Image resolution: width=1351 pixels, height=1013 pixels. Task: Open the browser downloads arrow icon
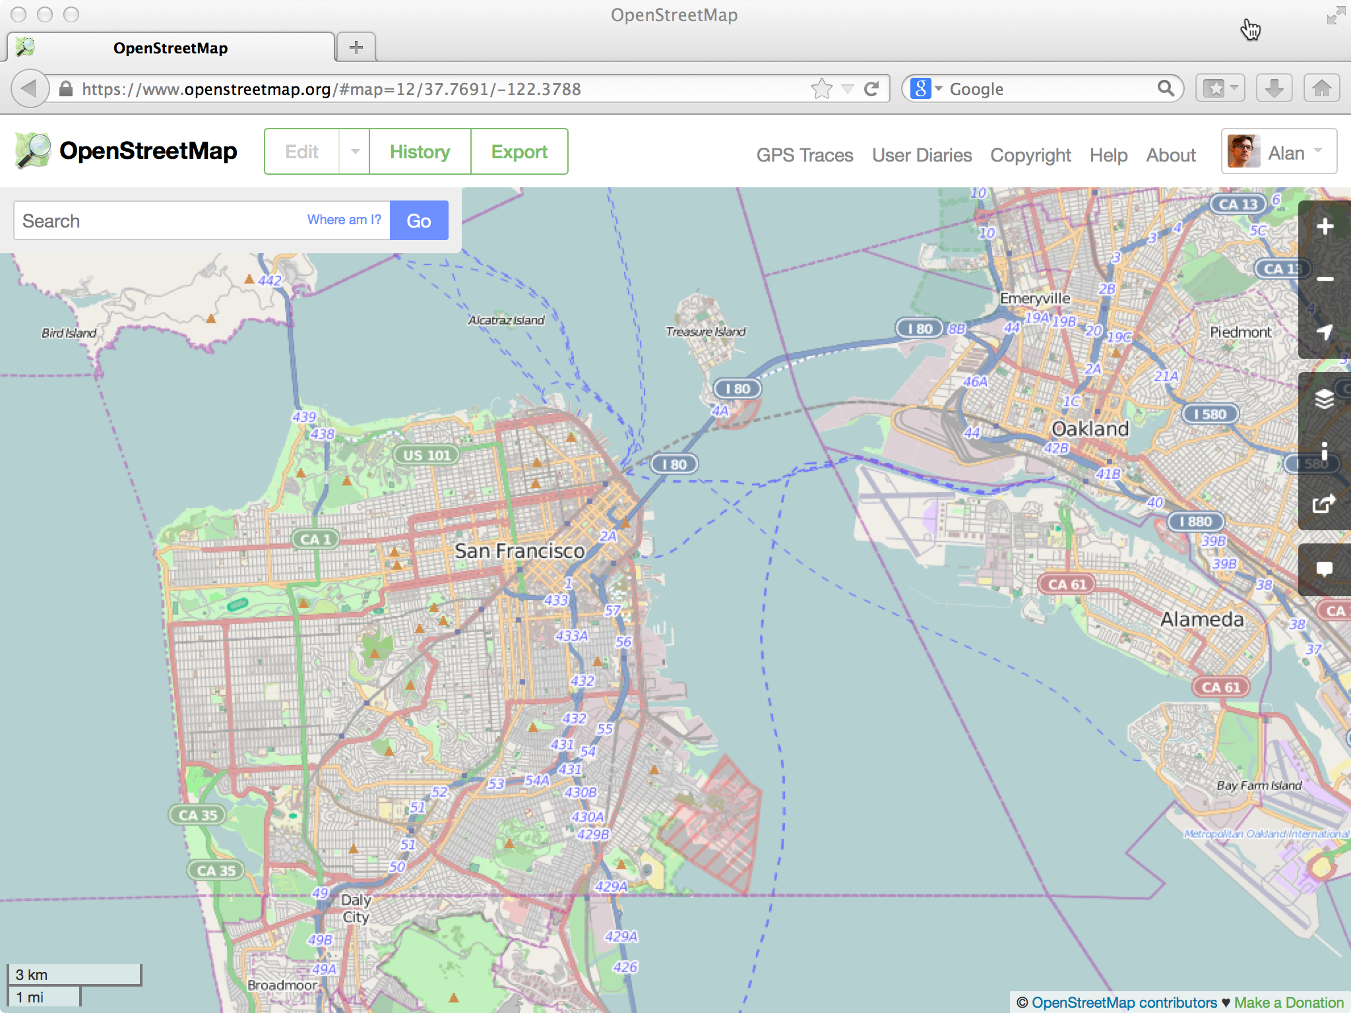click(1274, 88)
